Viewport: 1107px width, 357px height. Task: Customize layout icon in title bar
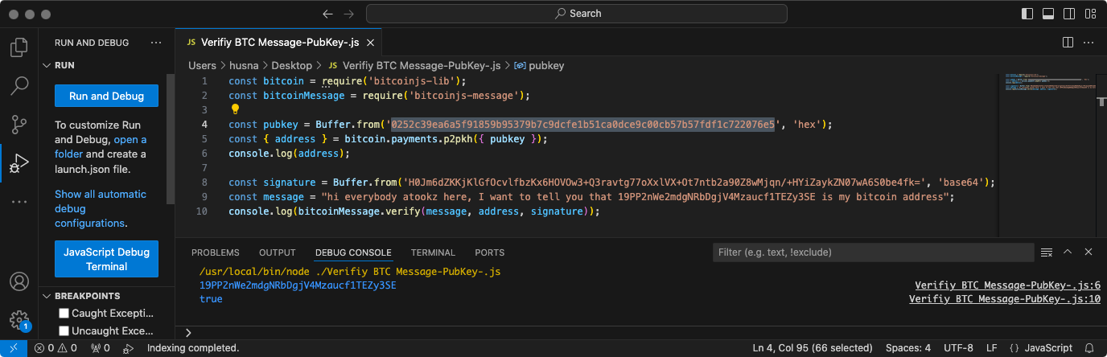(1090, 14)
